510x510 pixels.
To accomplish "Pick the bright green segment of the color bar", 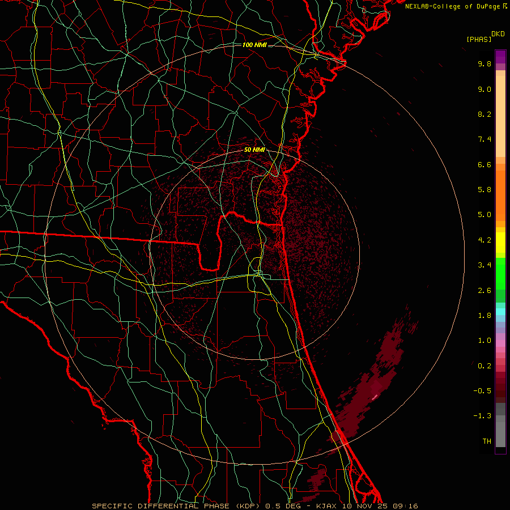I will click(500, 274).
